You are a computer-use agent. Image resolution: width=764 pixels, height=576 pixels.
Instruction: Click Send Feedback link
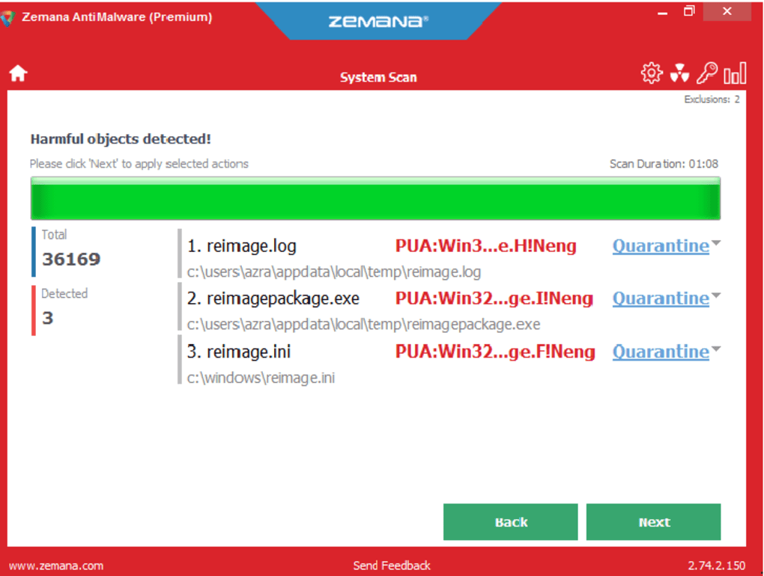(392, 566)
